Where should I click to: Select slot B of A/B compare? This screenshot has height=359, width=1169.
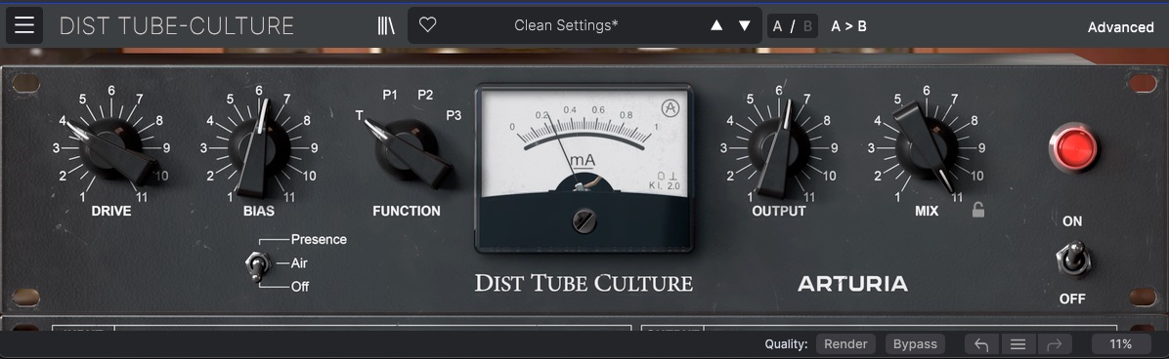807,26
